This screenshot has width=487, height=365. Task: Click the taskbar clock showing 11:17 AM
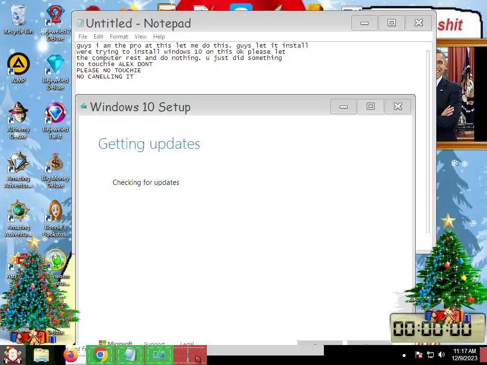(x=464, y=355)
